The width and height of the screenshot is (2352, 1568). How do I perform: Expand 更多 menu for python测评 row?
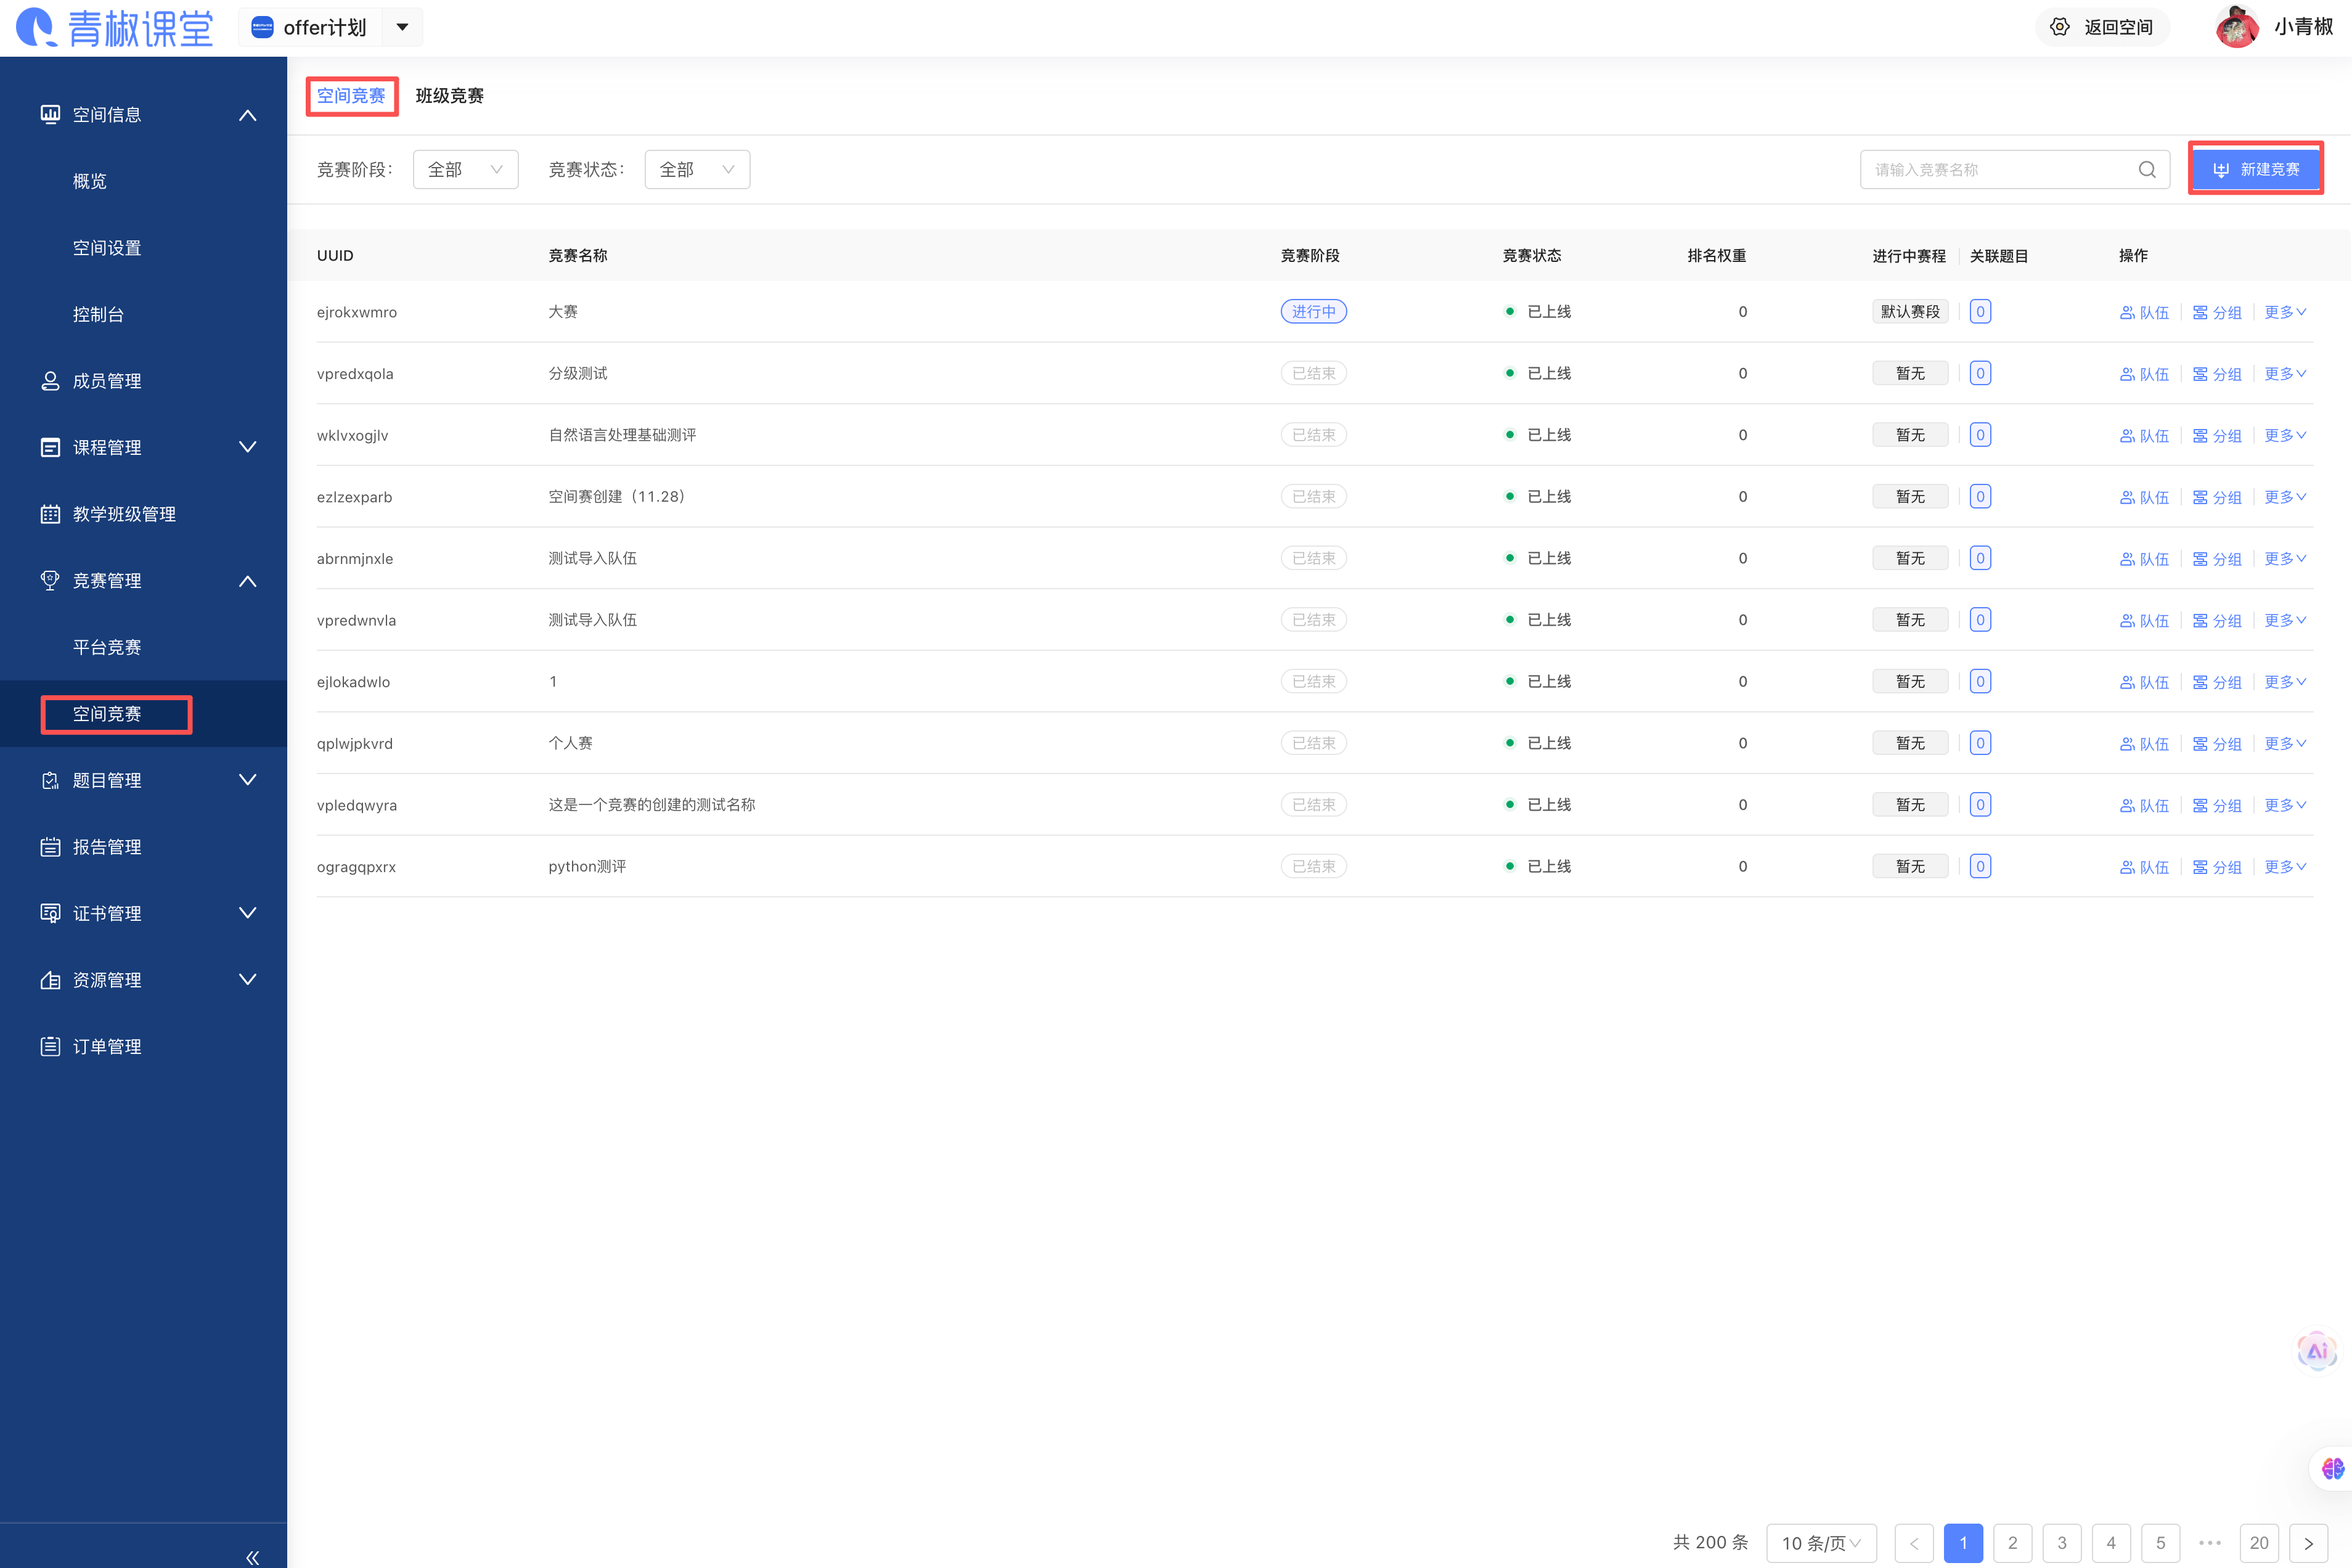2284,867
